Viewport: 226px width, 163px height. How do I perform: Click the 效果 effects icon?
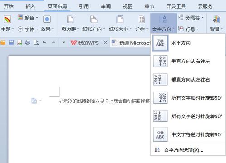point(47,19)
